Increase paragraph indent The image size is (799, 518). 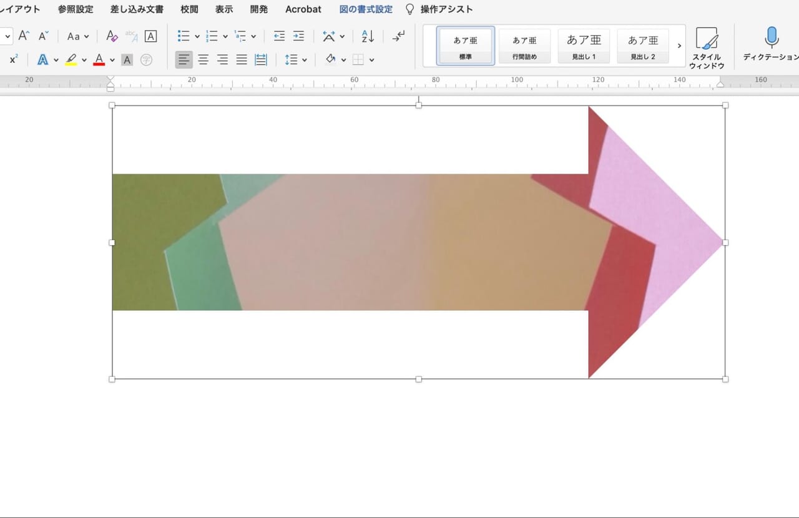tap(299, 36)
